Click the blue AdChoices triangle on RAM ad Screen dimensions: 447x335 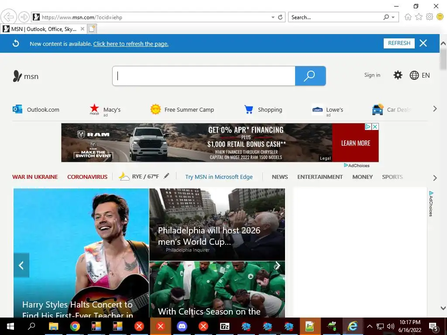(368, 127)
